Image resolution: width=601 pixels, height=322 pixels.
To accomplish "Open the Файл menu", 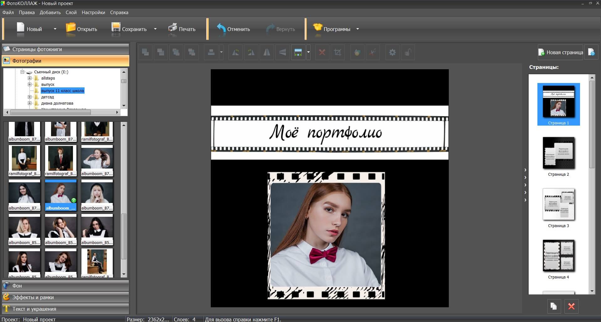I will pyautogui.click(x=8, y=13).
